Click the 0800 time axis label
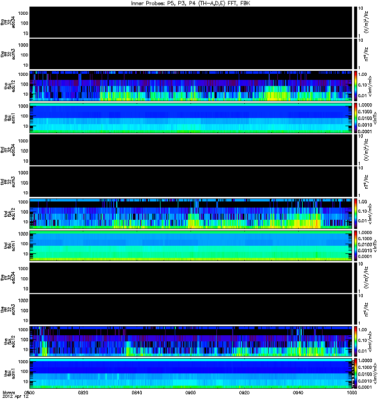 pyautogui.click(x=29, y=392)
